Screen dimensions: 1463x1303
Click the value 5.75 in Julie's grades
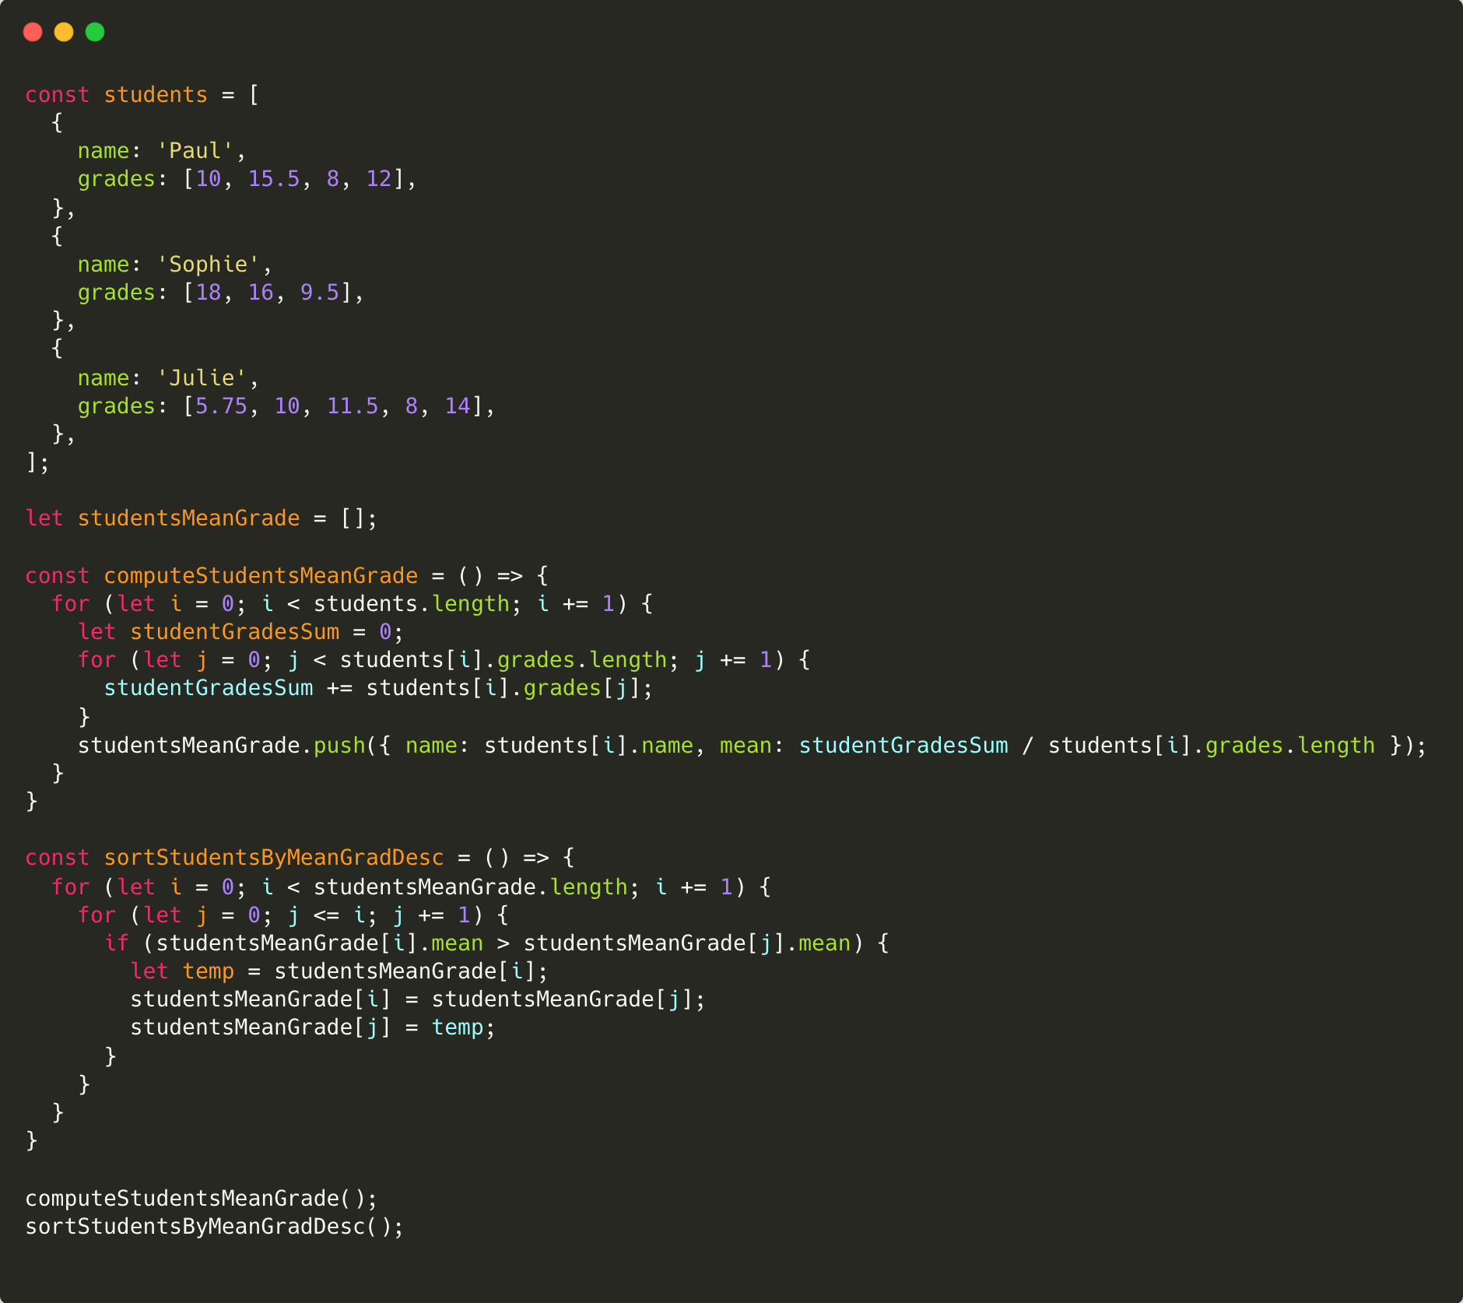221,406
